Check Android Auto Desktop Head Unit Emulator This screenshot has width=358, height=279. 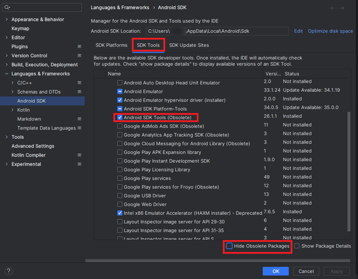click(120, 83)
